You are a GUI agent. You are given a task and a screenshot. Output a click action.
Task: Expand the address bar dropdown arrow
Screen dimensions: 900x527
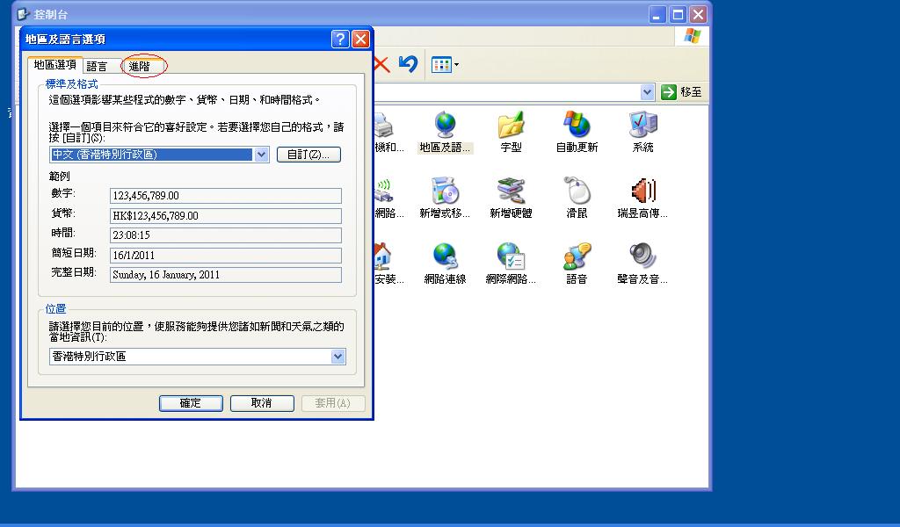pyautogui.click(x=648, y=91)
